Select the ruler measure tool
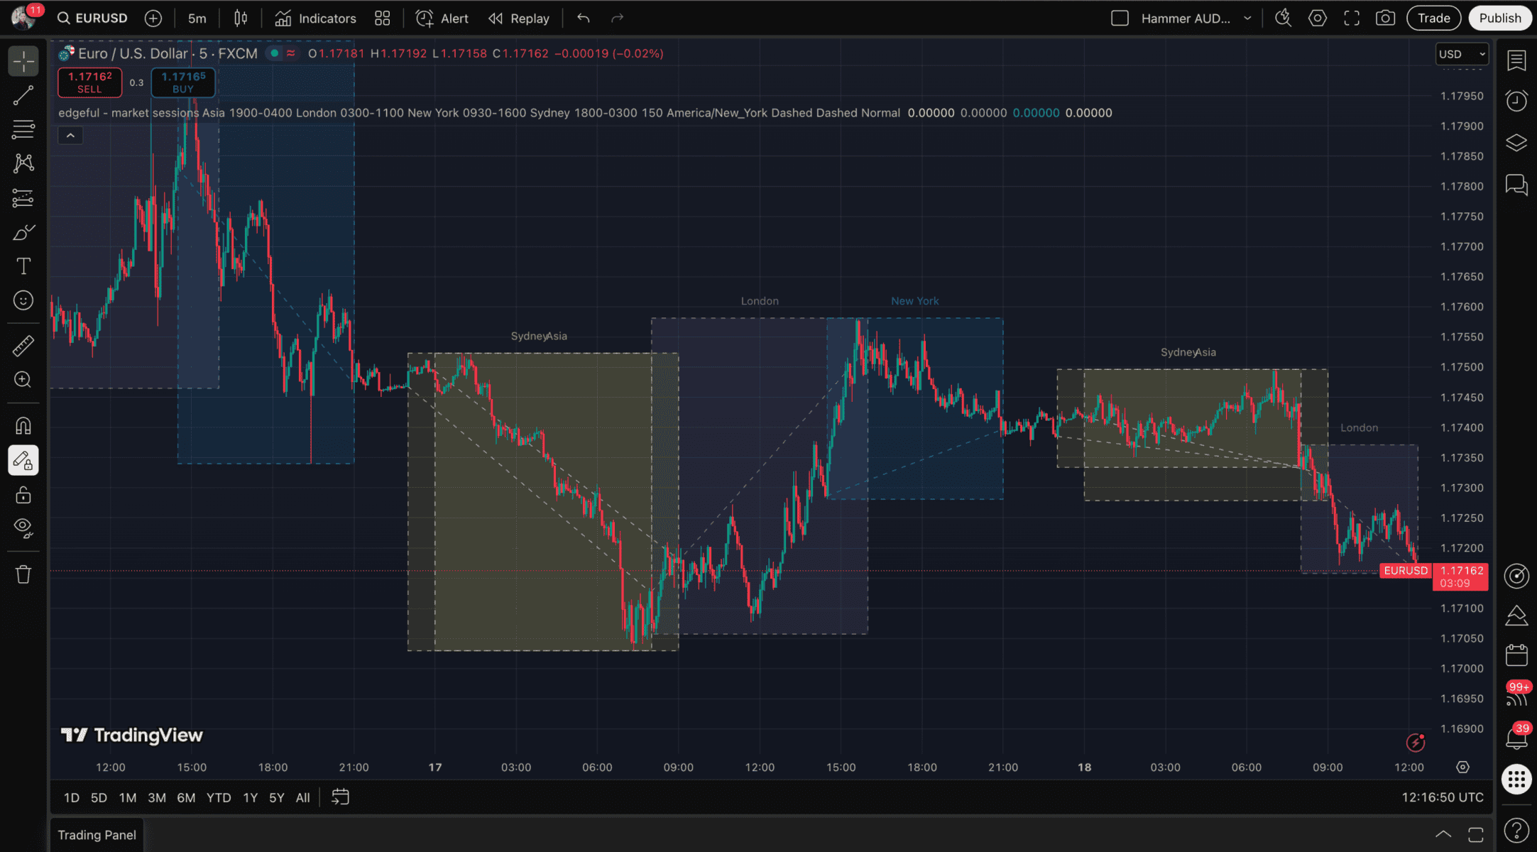Image resolution: width=1537 pixels, height=852 pixels. click(23, 346)
